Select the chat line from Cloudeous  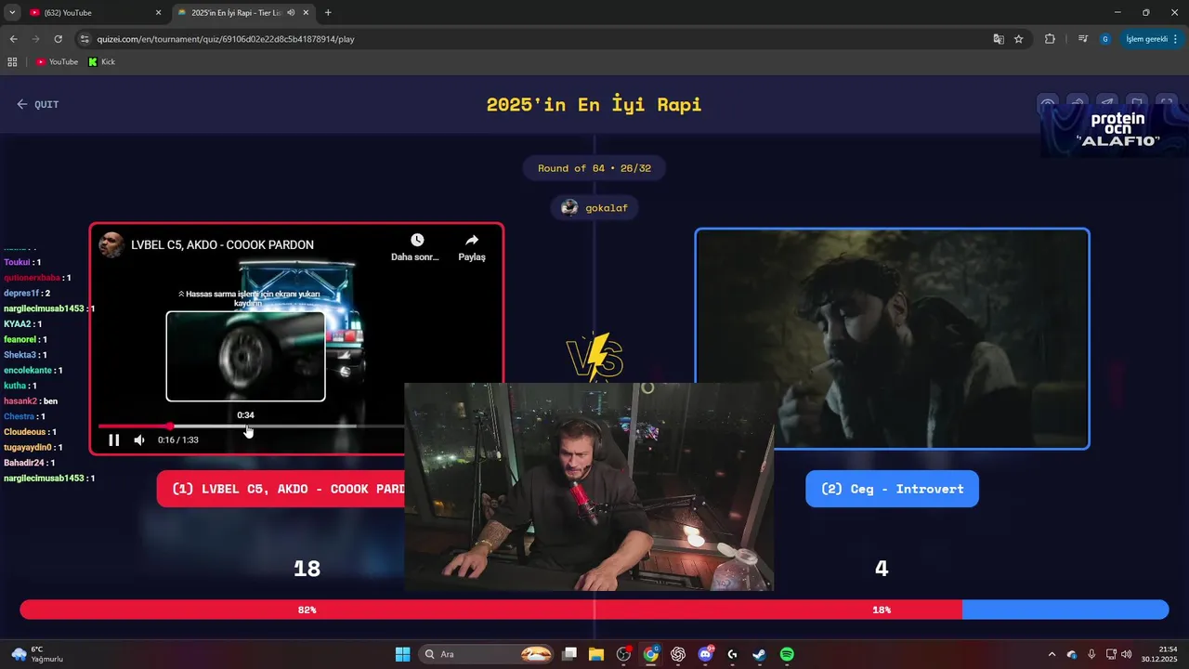pos(31,432)
